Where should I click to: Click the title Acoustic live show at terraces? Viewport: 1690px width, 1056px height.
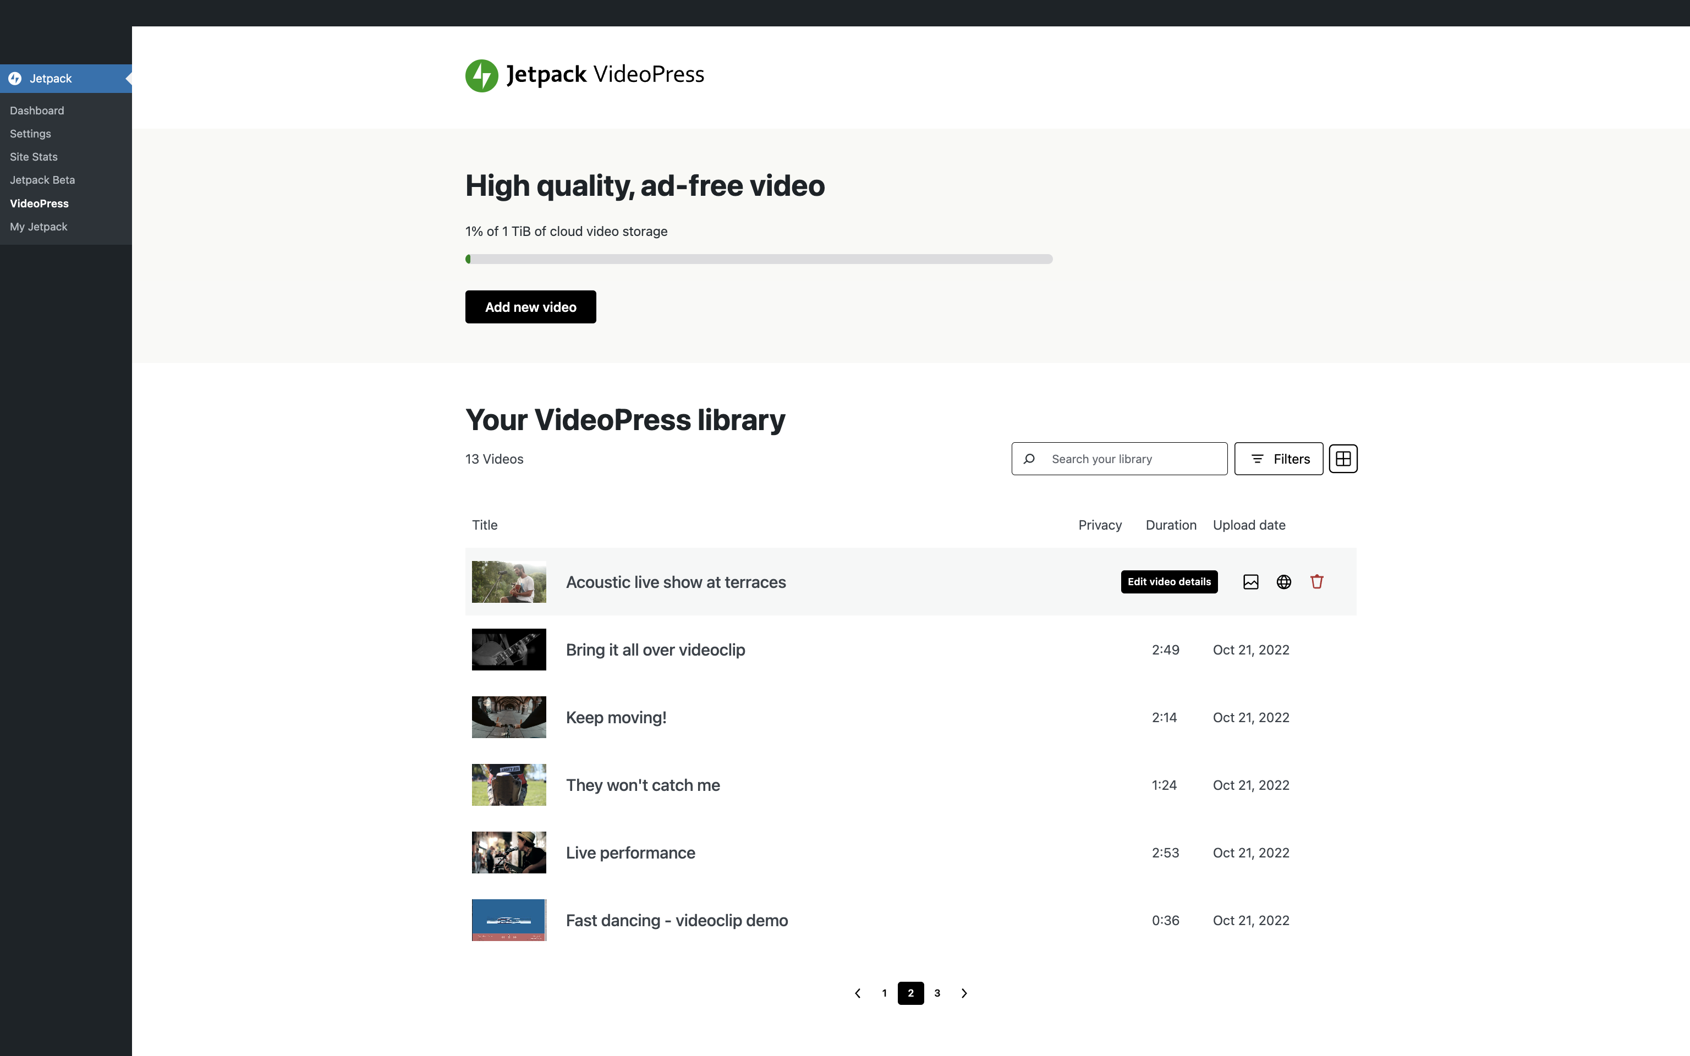pos(676,582)
